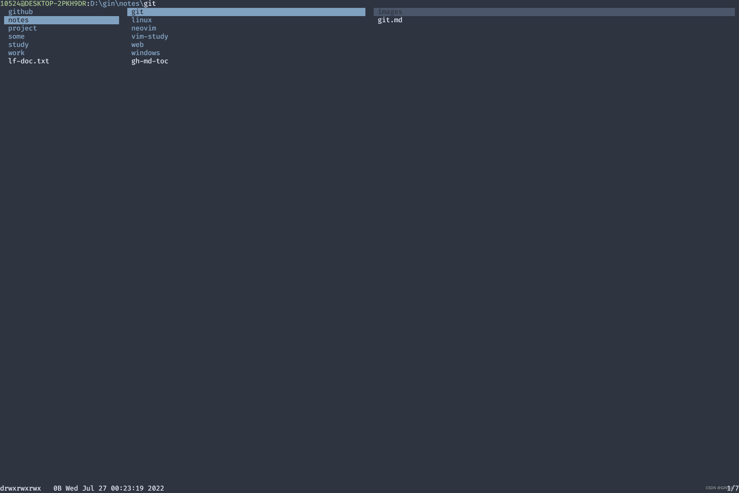
Task: Open the linux directory
Action: tap(141, 20)
